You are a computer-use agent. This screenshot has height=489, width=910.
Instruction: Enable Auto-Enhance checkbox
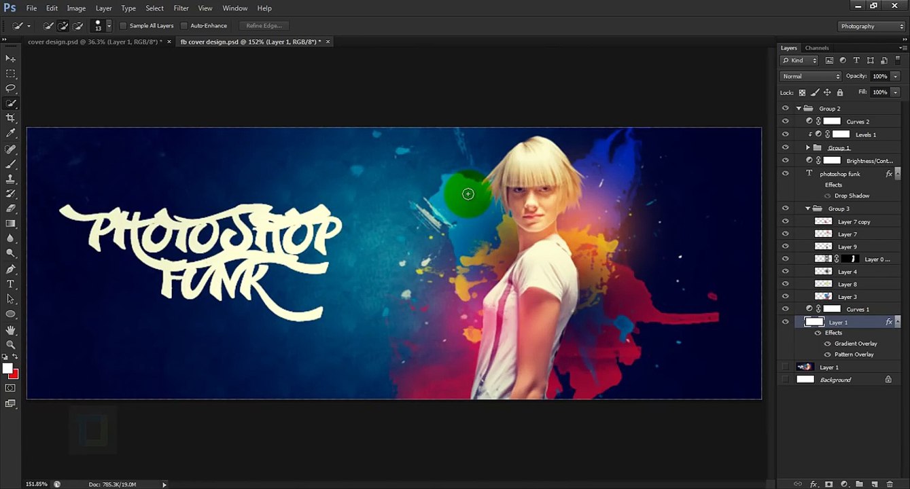(184, 26)
